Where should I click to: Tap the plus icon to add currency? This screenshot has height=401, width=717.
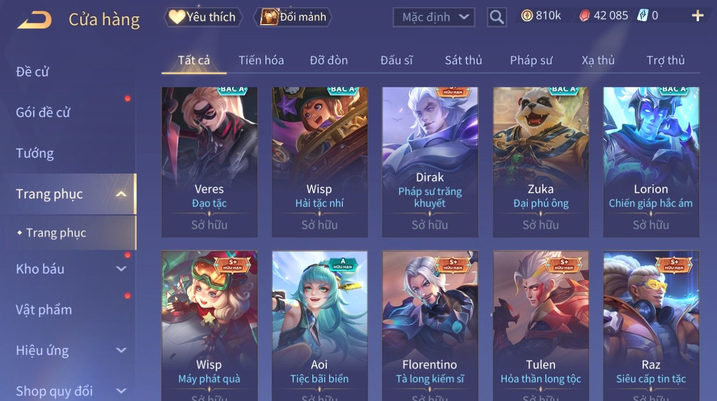(698, 16)
